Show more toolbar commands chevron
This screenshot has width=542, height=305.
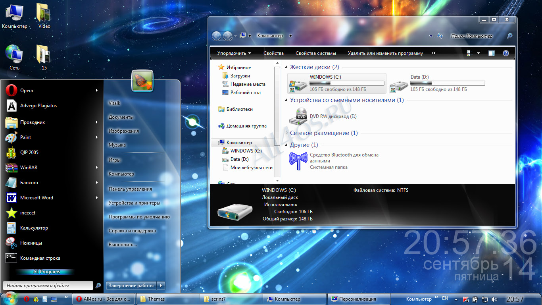coord(433,53)
